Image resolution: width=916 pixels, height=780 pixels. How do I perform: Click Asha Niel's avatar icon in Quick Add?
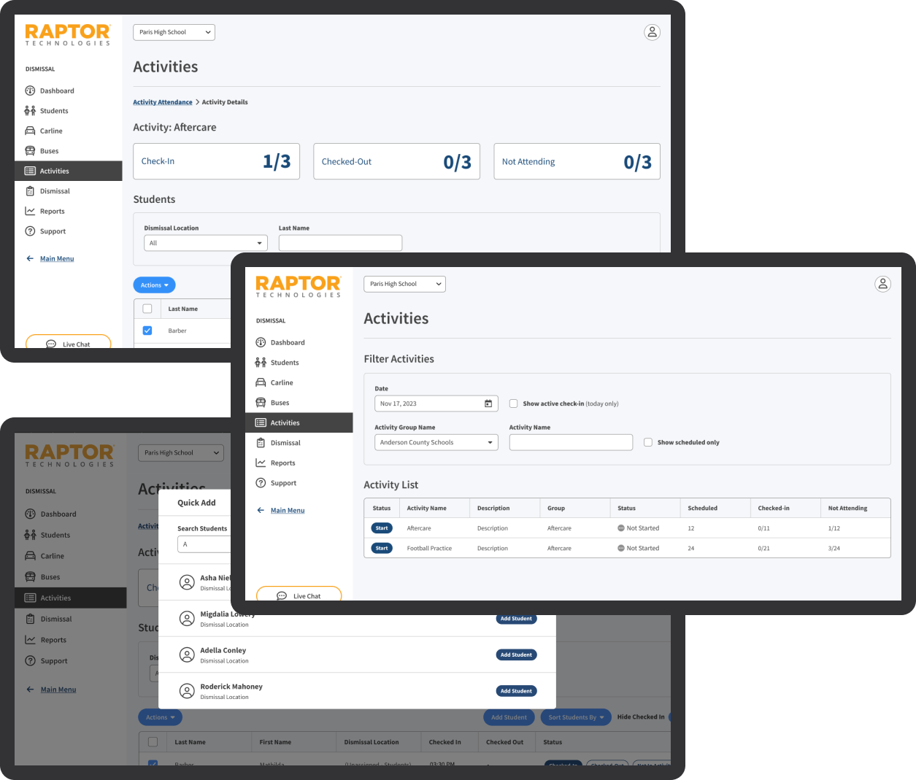[187, 582]
